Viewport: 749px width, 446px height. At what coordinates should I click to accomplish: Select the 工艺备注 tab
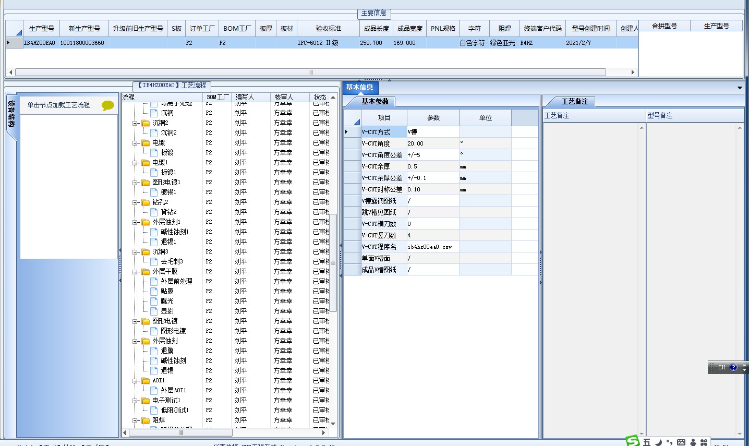pyautogui.click(x=575, y=101)
